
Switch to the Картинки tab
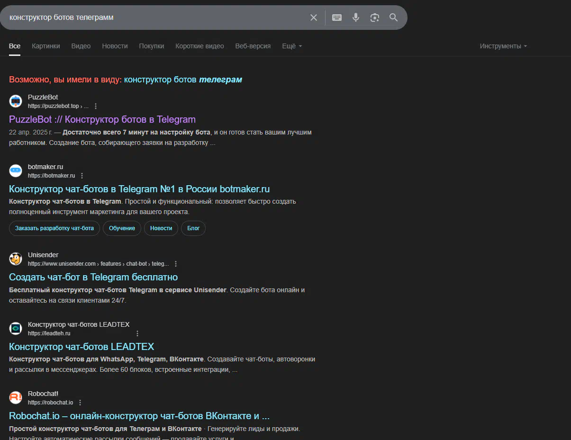click(46, 46)
